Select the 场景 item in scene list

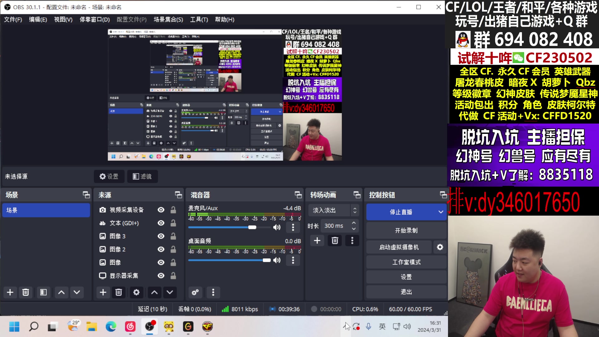(x=46, y=210)
